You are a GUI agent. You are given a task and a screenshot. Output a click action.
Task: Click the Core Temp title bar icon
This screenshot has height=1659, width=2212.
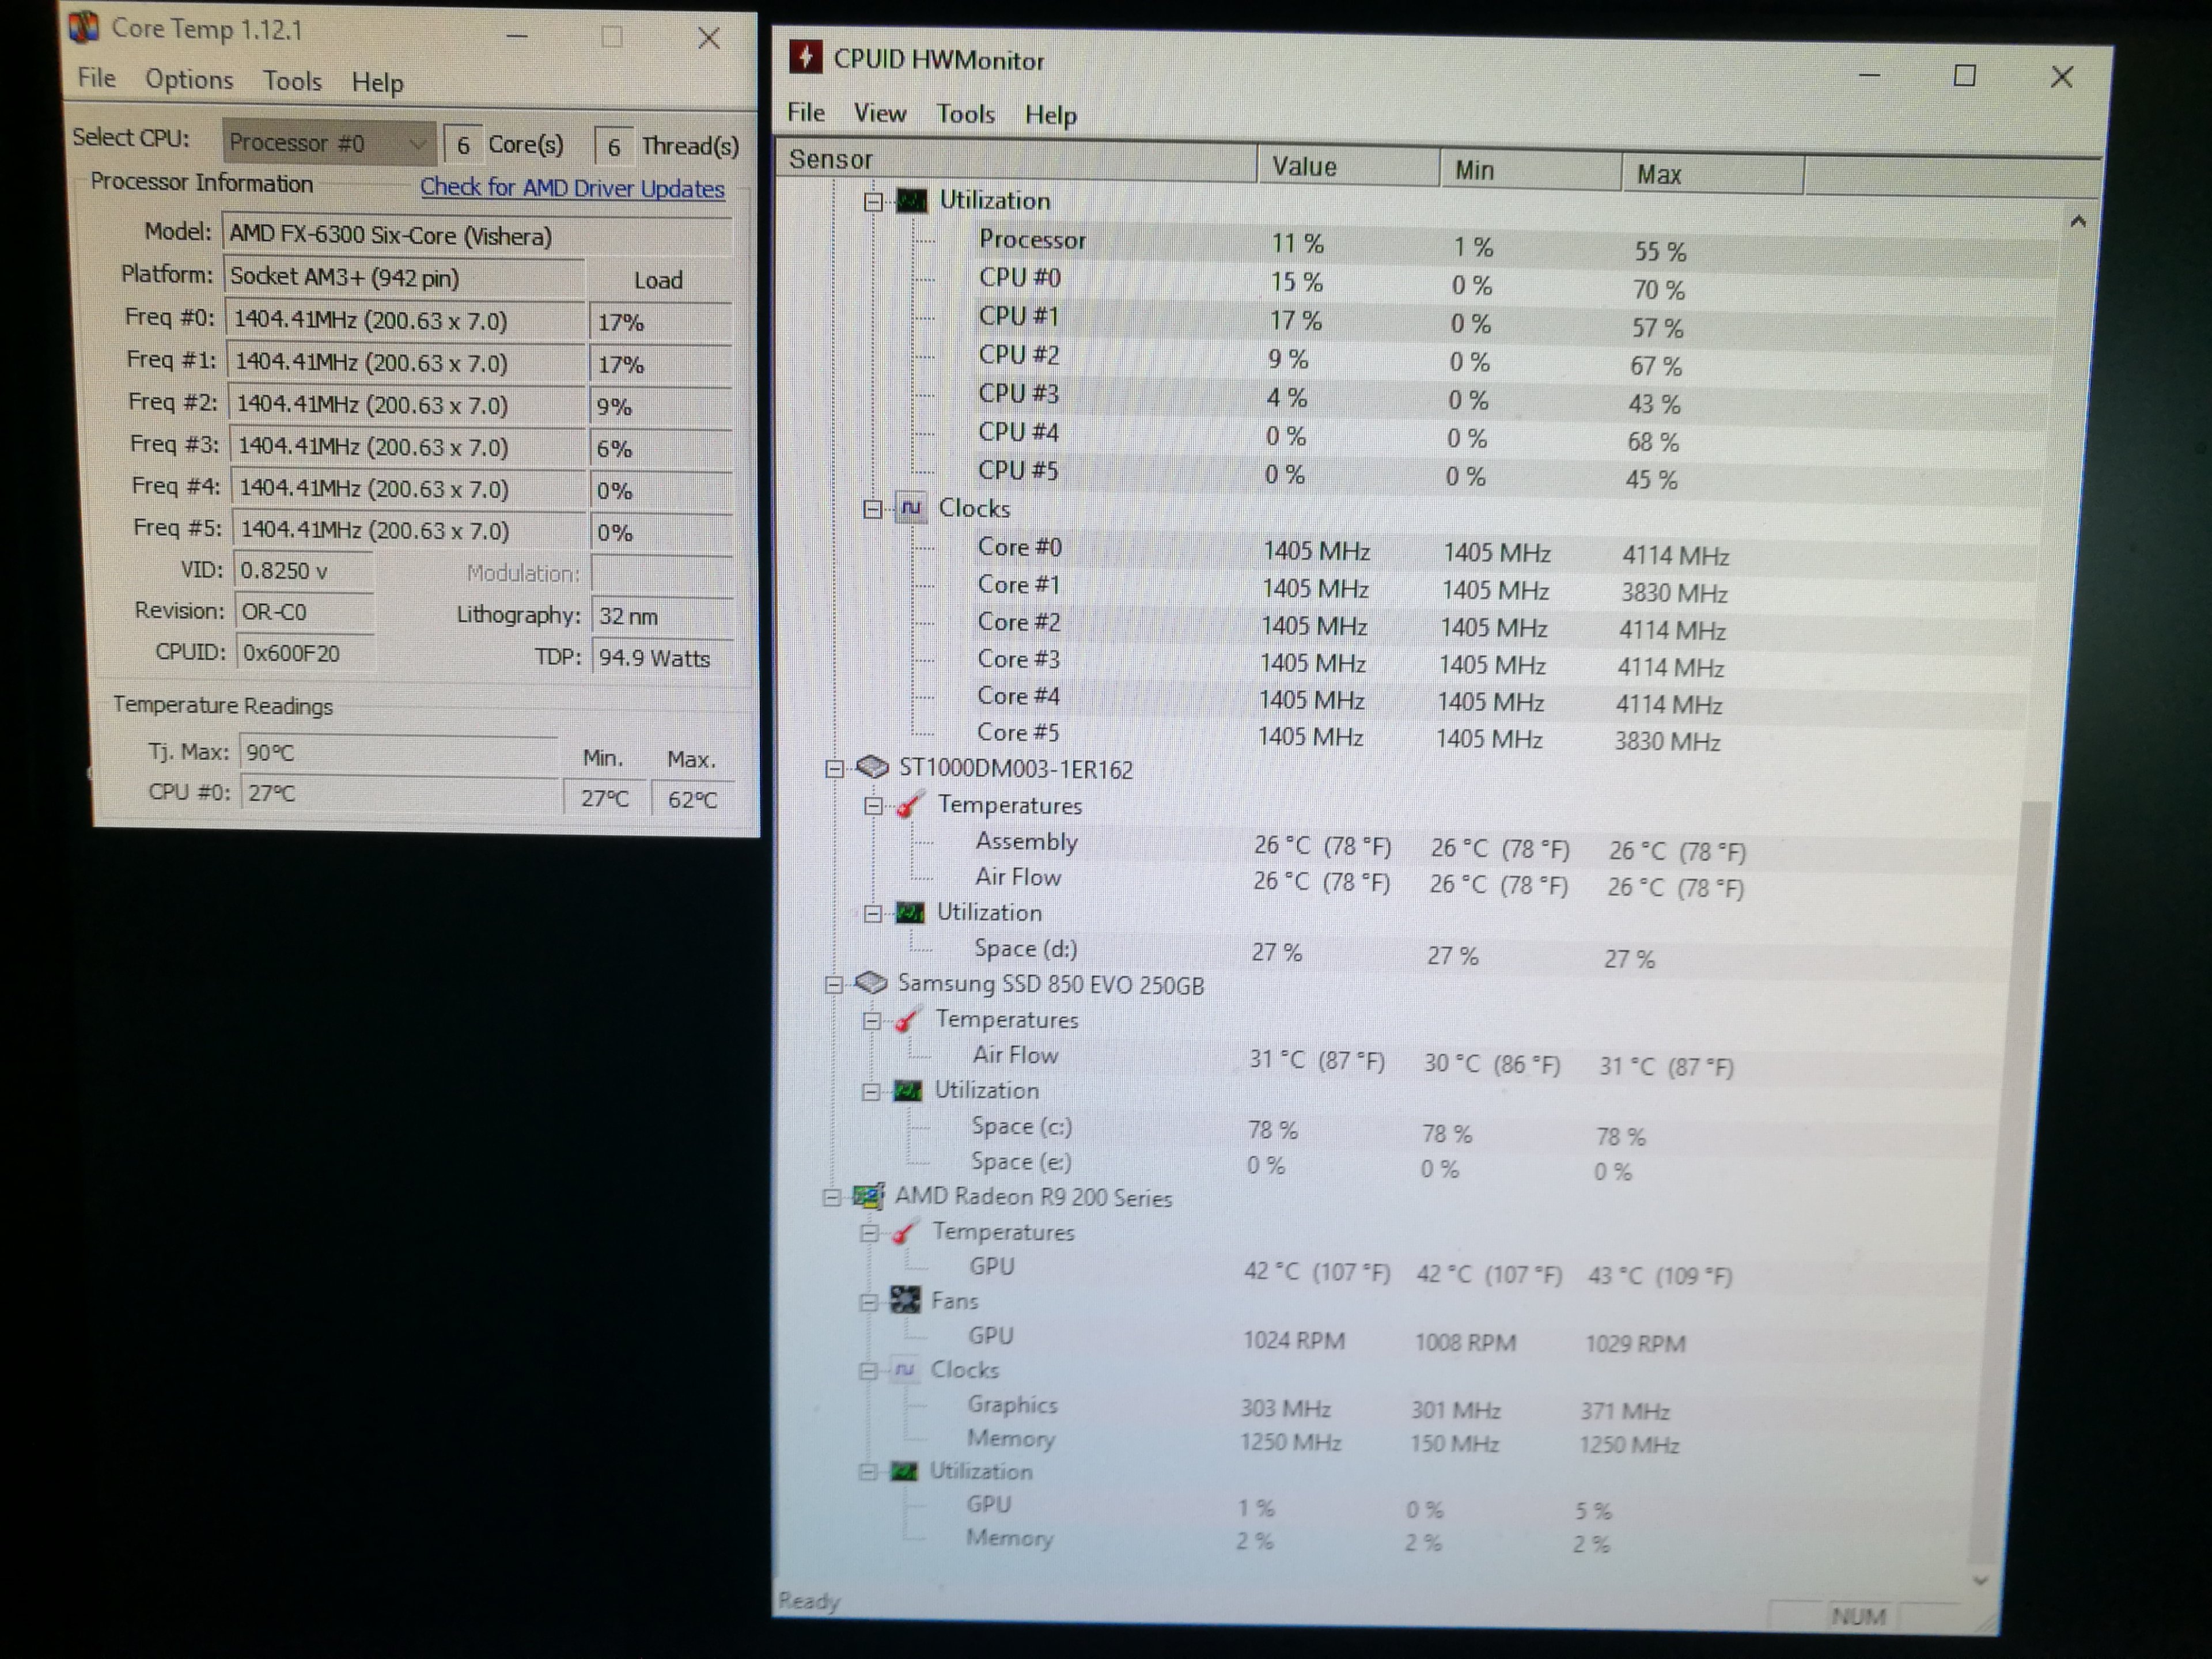tap(84, 27)
